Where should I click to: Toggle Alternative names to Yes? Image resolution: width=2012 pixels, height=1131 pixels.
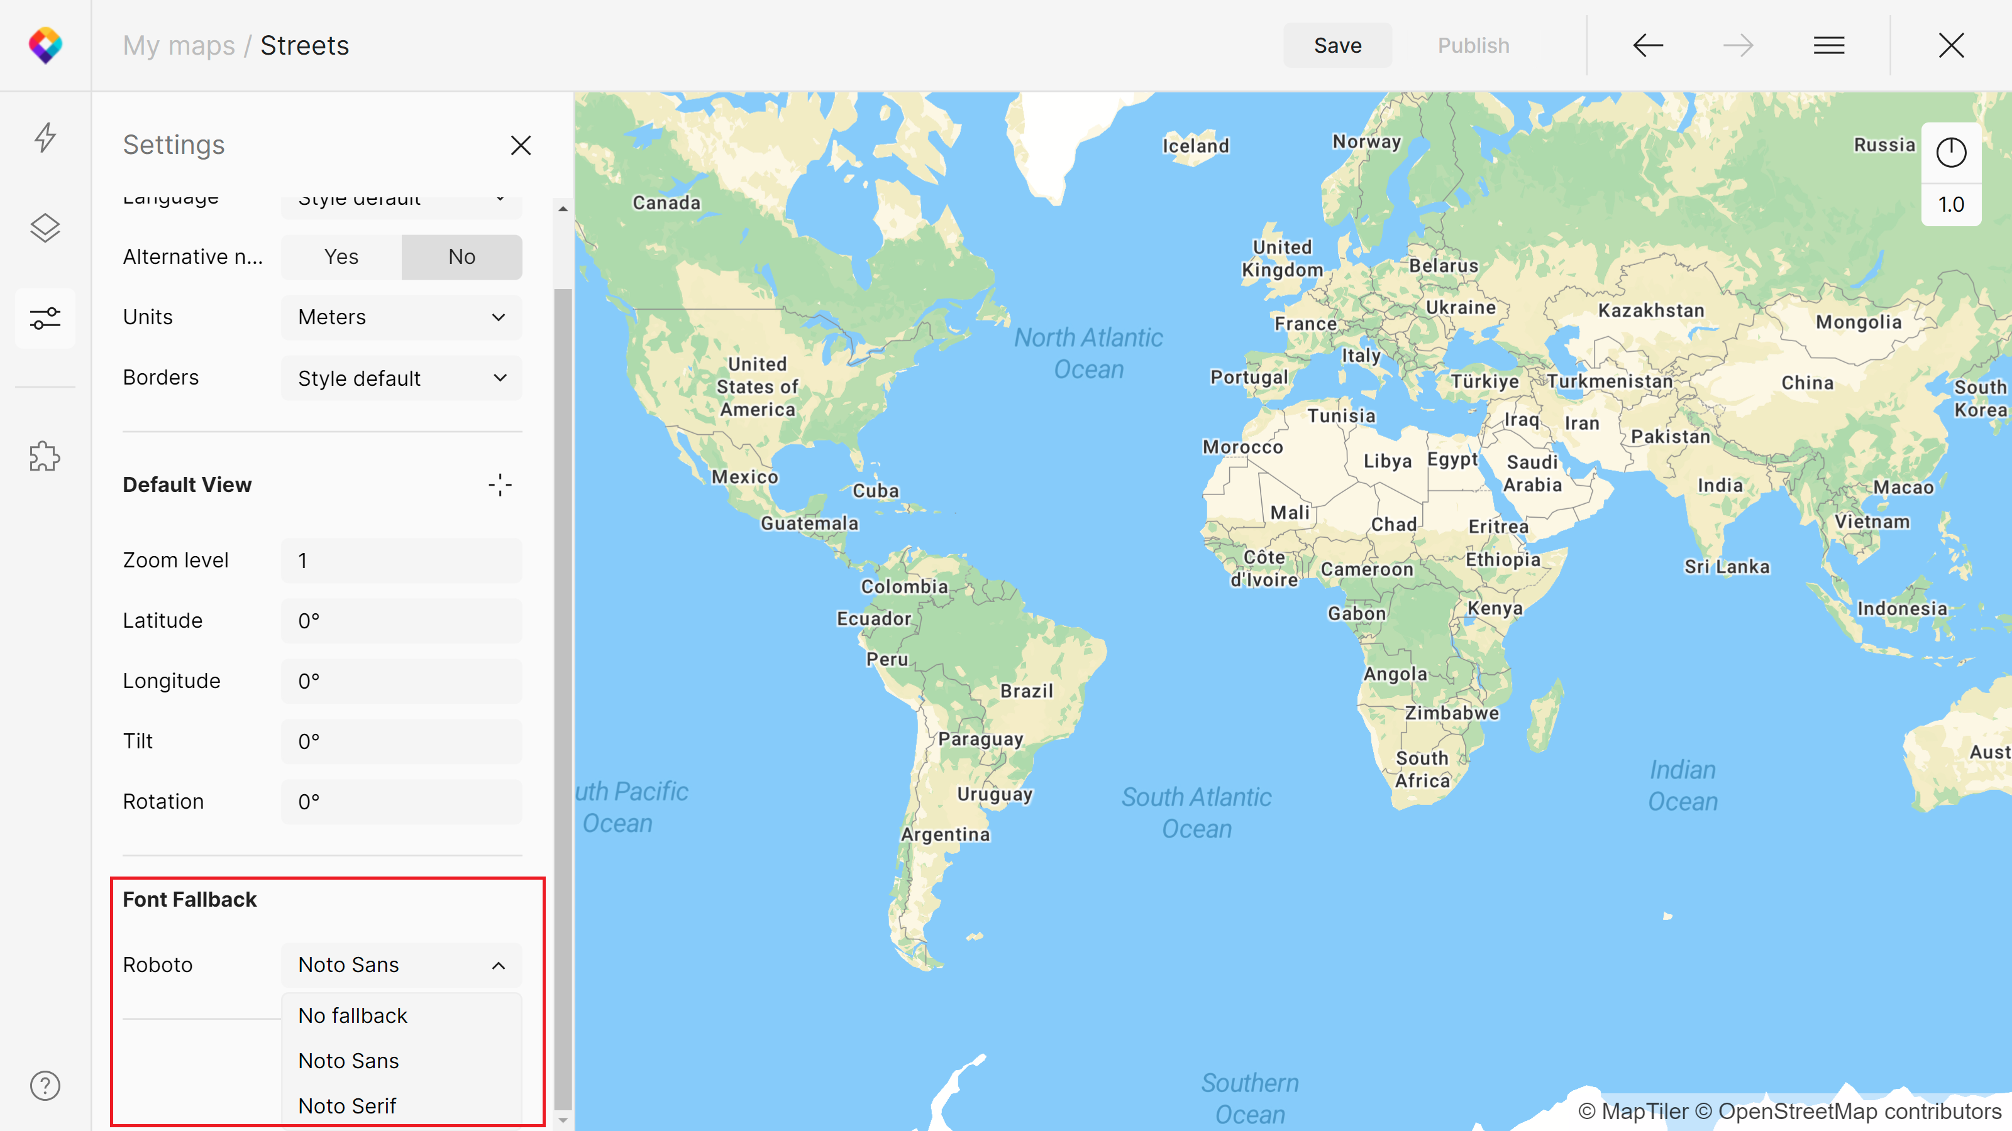click(340, 256)
